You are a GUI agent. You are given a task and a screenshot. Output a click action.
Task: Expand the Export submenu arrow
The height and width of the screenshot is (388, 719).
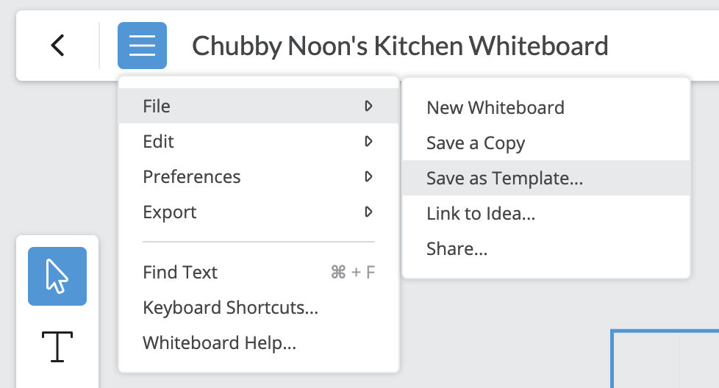(x=368, y=212)
